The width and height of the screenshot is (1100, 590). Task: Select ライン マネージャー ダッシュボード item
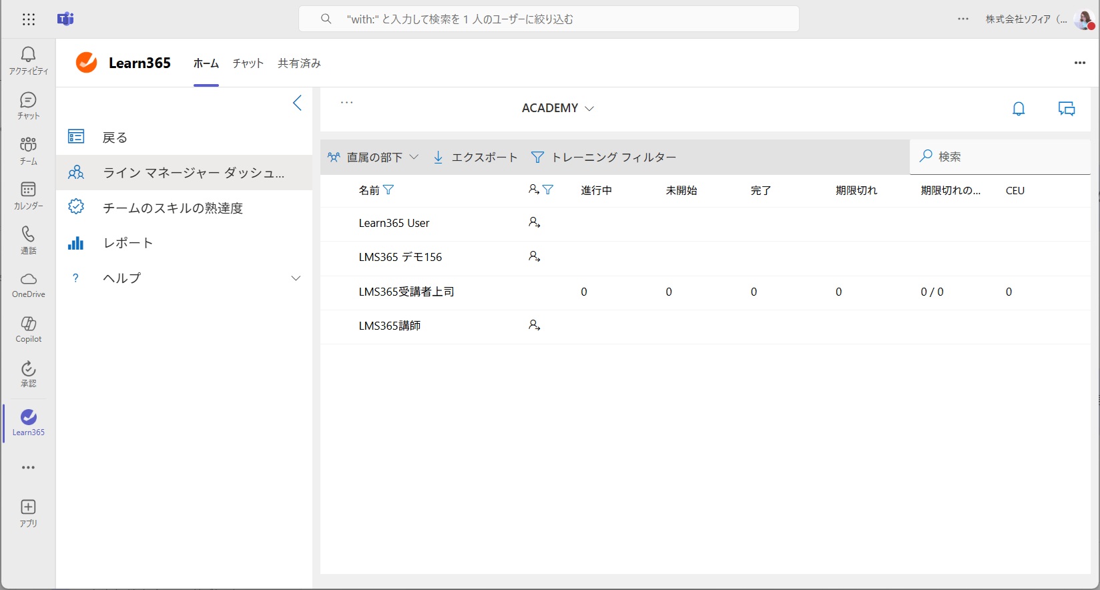coord(184,173)
